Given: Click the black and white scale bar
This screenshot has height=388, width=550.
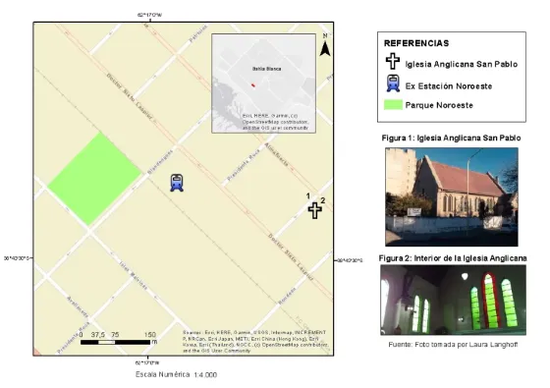Looking at the screenshot, I should click(115, 343).
